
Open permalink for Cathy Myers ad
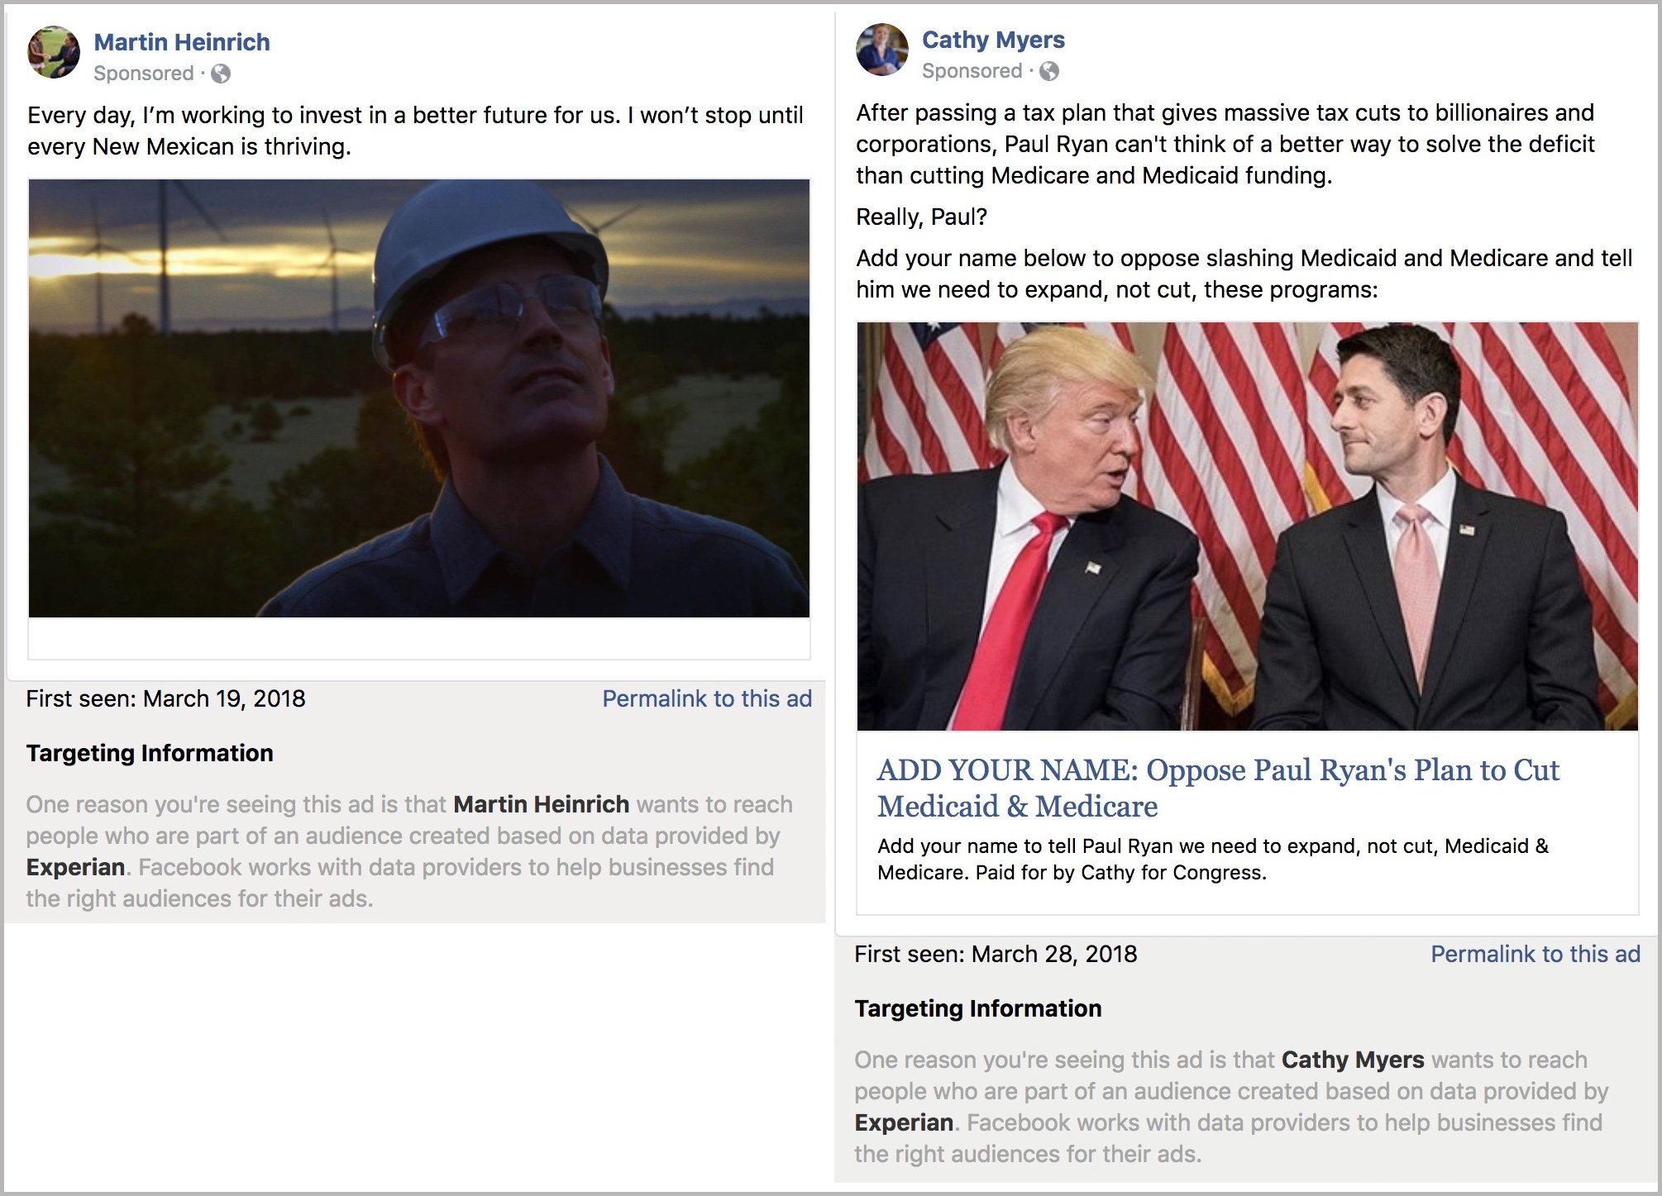click(x=1535, y=954)
